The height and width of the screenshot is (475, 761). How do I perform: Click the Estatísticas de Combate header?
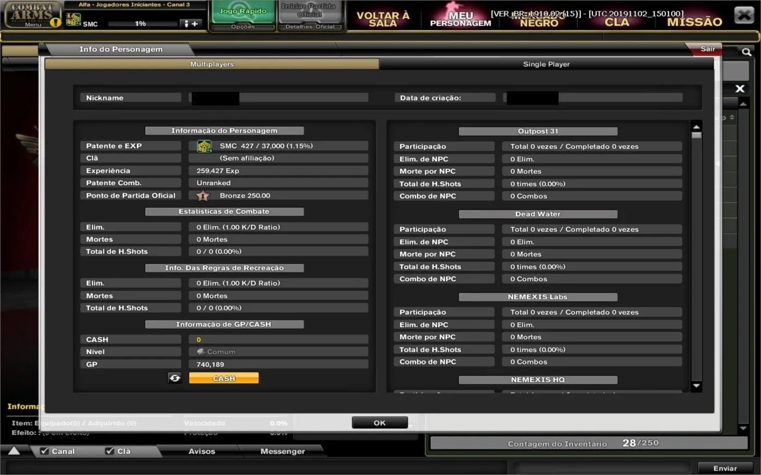tap(224, 212)
